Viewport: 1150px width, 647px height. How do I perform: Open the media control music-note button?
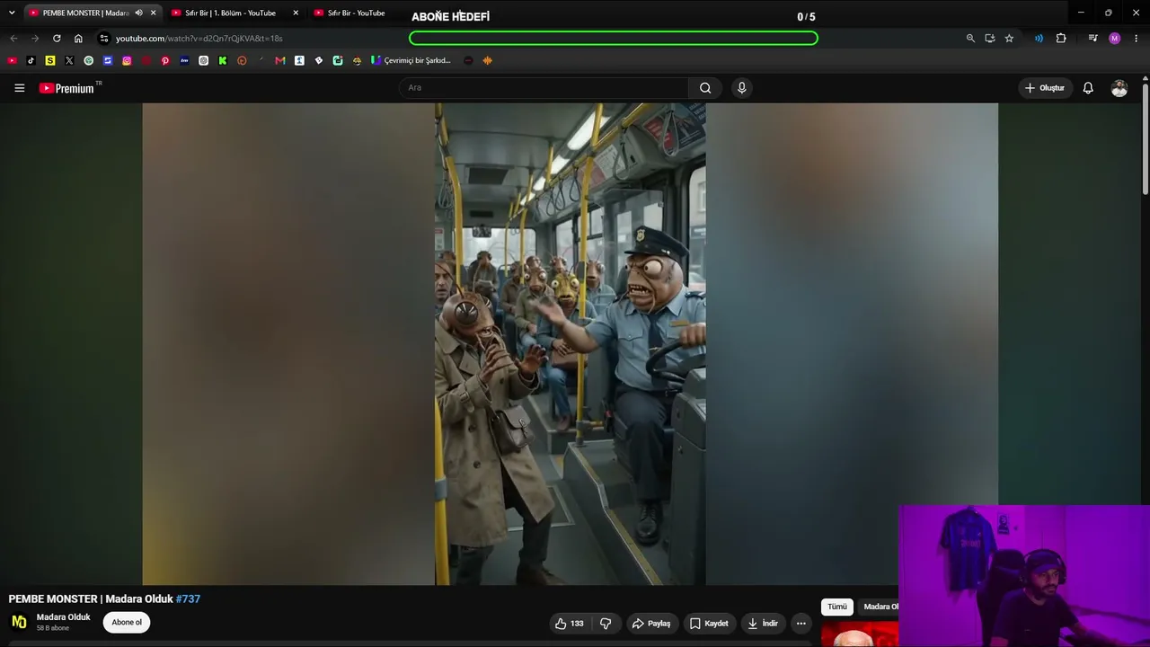coord(1092,39)
